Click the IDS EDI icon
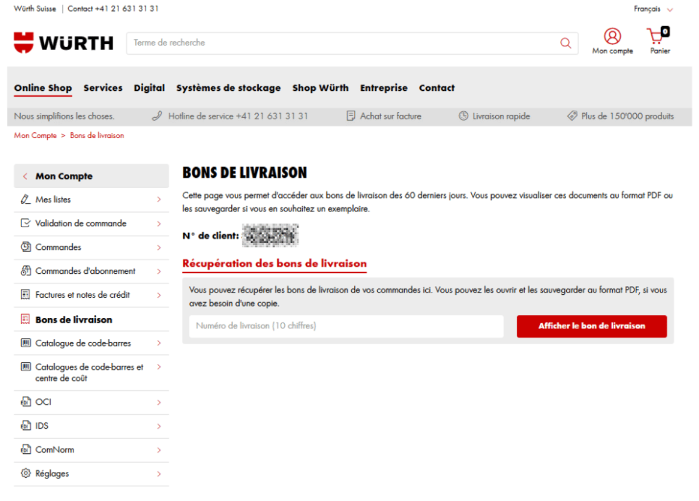Viewport: 699px width, 501px height. coord(26,426)
